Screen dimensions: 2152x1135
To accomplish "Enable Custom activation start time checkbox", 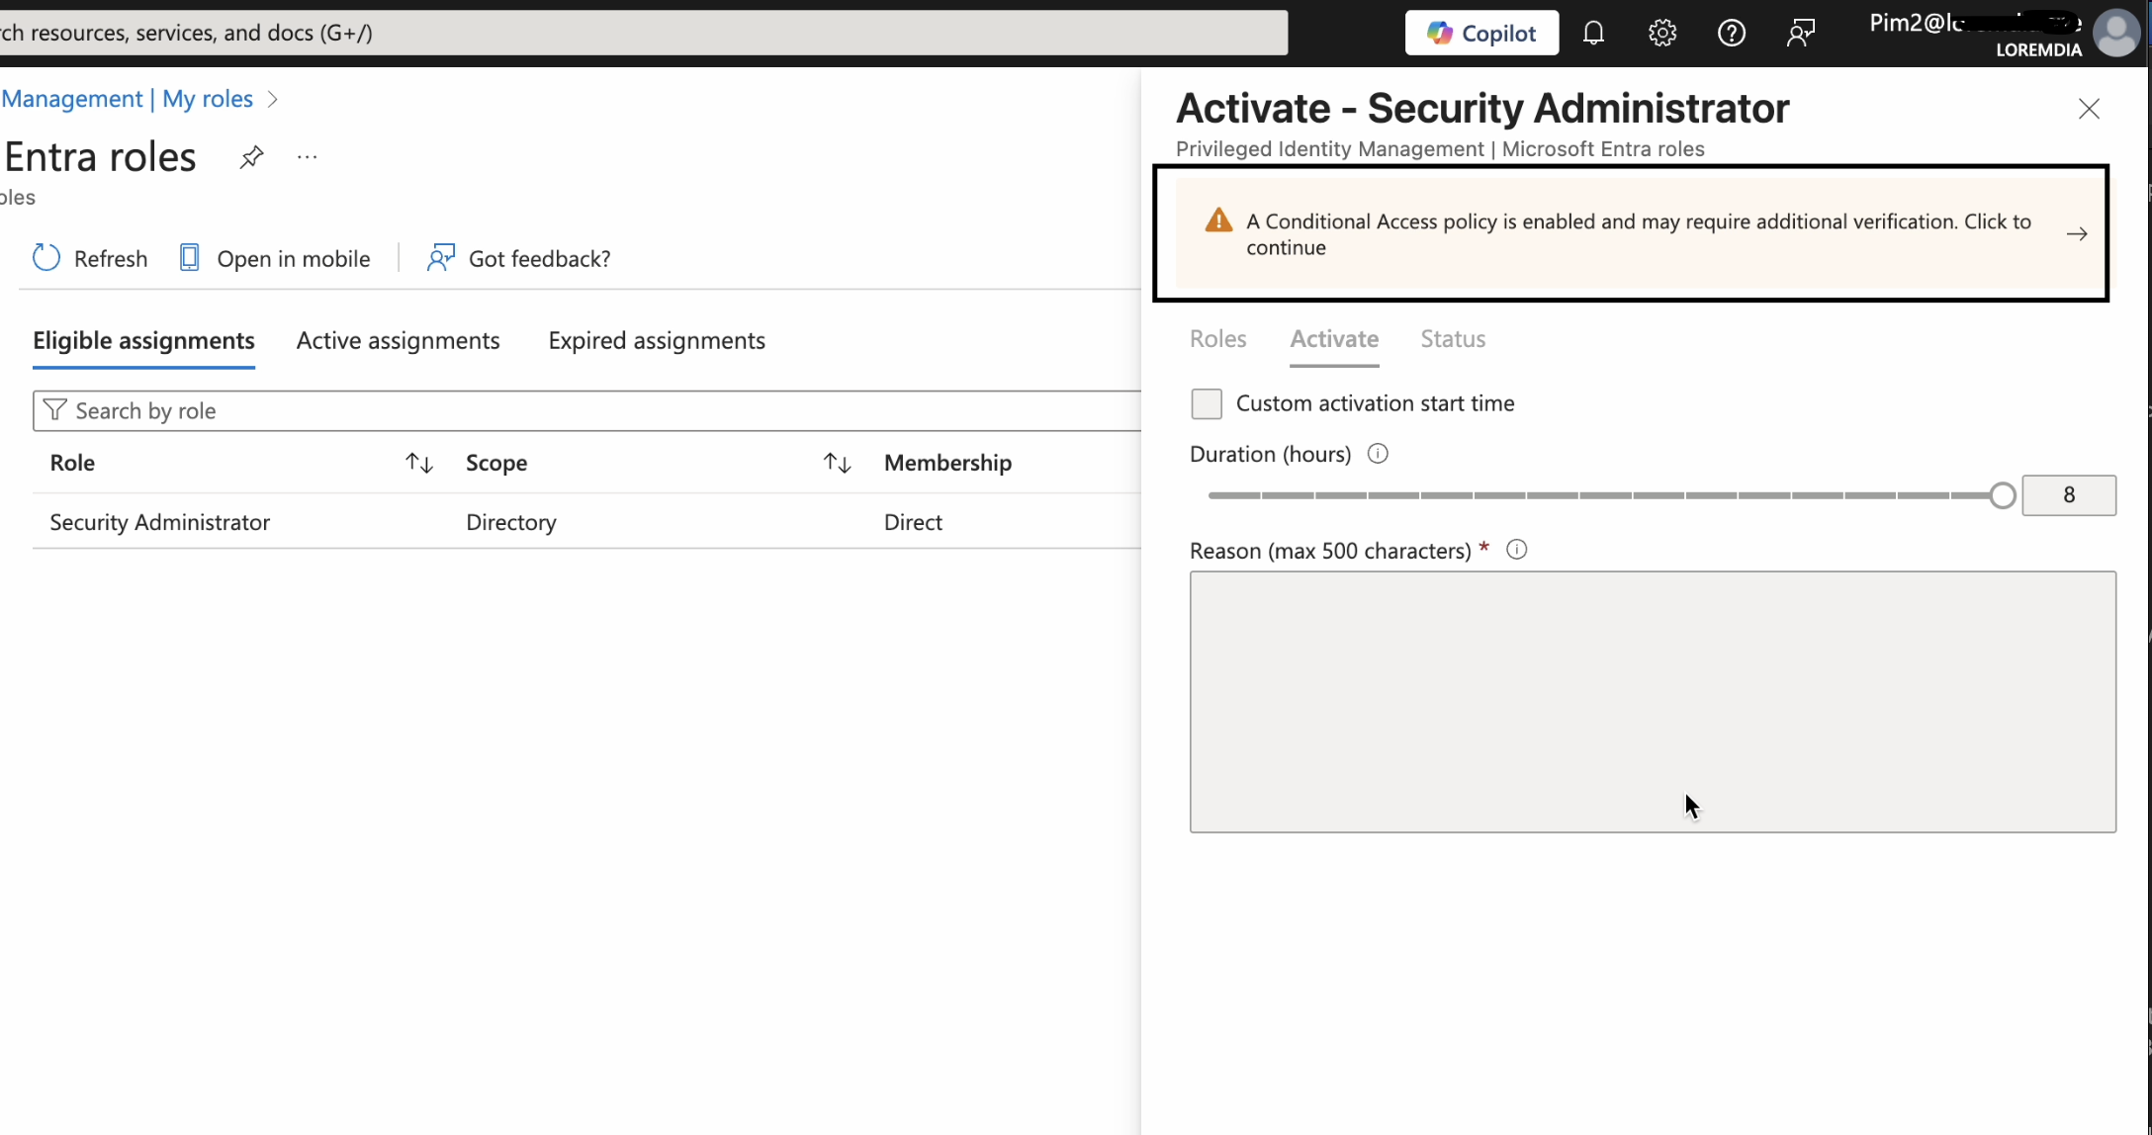I will (x=1207, y=403).
